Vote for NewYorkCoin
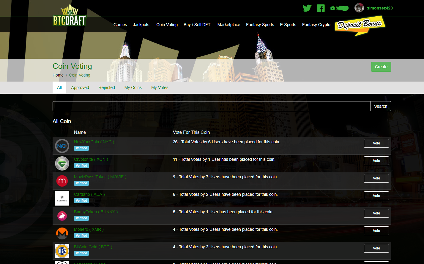Viewport: 424px width, 264px height. [376, 143]
